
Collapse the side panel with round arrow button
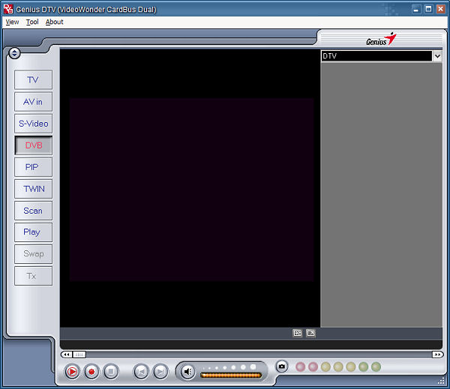coord(14,53)
